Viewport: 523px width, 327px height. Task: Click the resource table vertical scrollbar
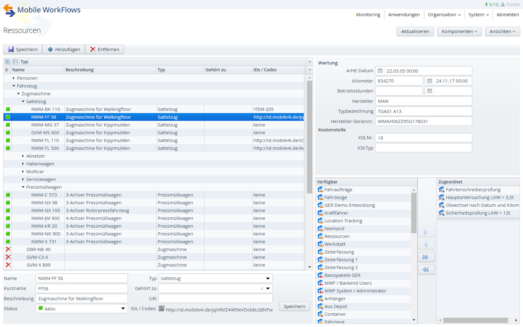[x=309, y=137]
